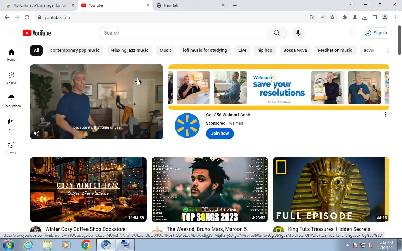Image resolution: width=402 pixels, height=251 pixels.
Task: Share this page from address bar
Action: pos(322,17)
